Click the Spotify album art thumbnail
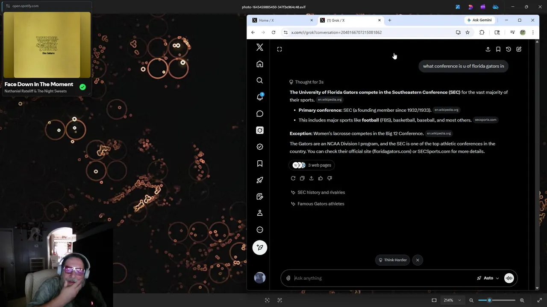 pyautogui.click(x=47, y=45)
